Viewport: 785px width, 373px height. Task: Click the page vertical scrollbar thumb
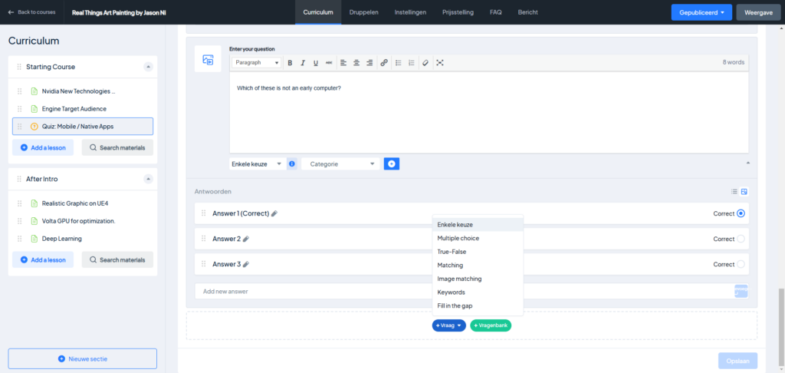point(781,328)
